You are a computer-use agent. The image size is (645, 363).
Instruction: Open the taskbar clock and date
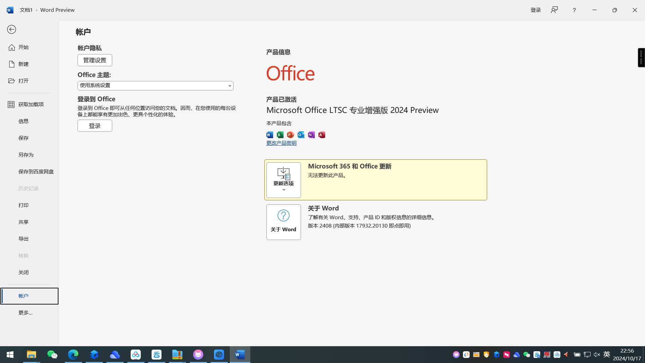click(627, 355)
